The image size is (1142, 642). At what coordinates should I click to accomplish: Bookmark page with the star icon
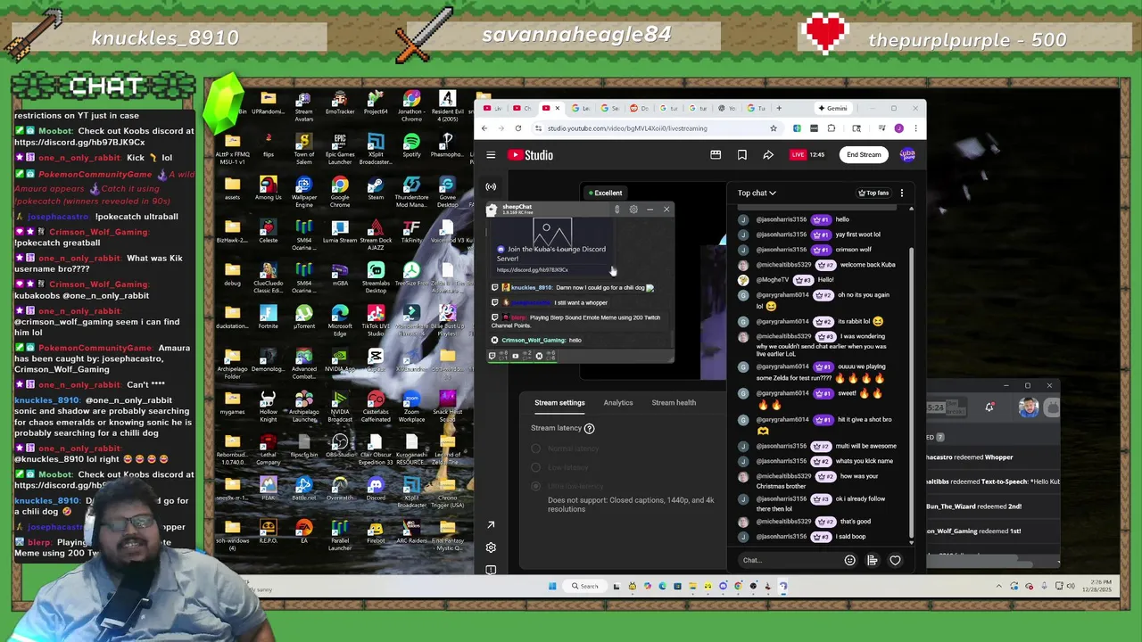click(774, 128)
